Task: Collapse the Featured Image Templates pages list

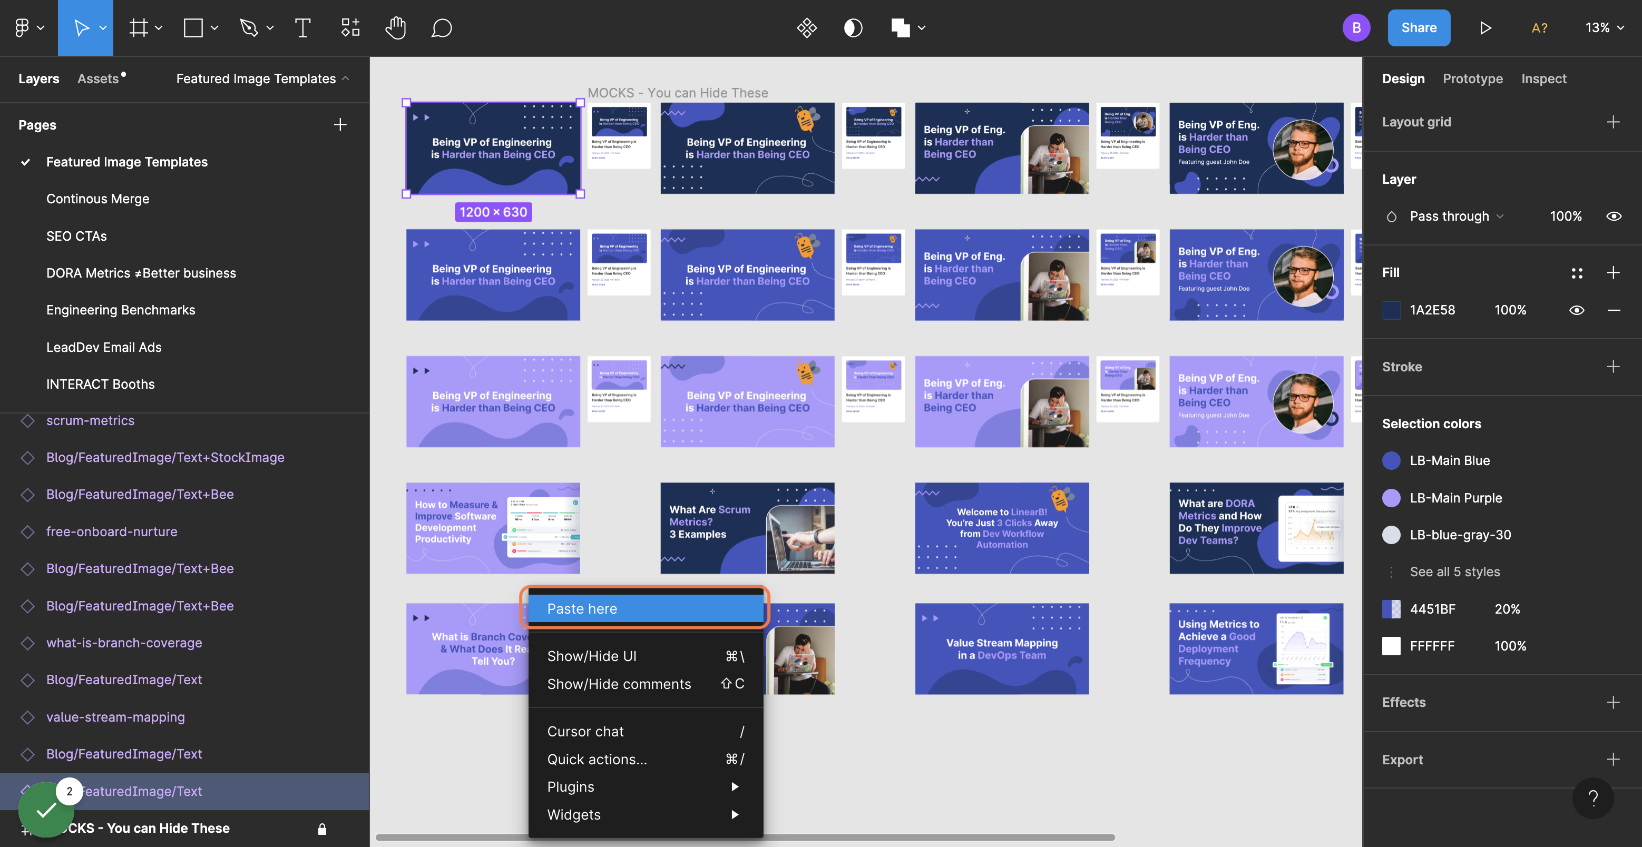Action: tap(262, 78)
